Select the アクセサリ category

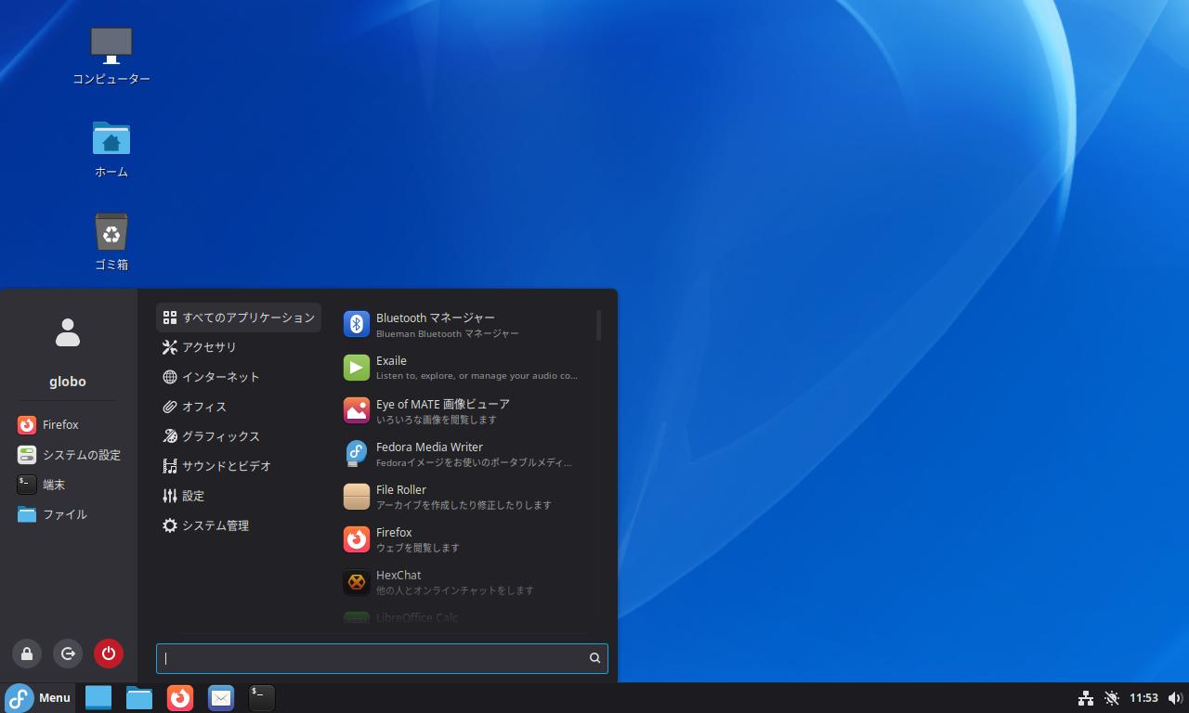209,347
